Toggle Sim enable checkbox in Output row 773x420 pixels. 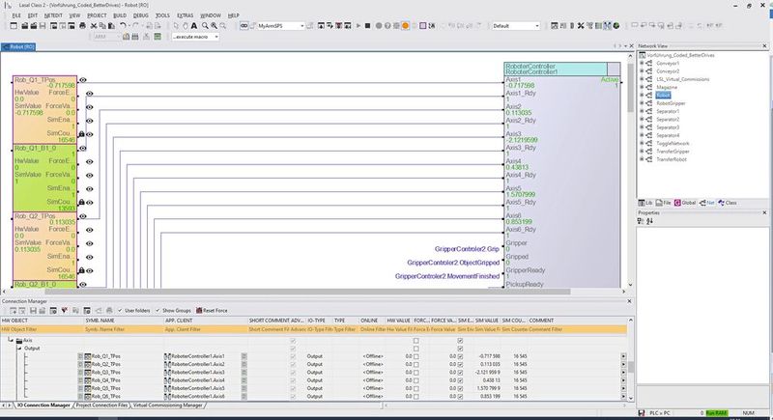coord(460,349)
